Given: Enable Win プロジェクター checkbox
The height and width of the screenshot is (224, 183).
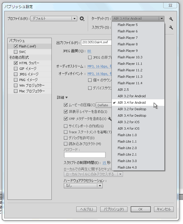Looking at the screenshot, I should pyautogui.click(x=16, y=85).
